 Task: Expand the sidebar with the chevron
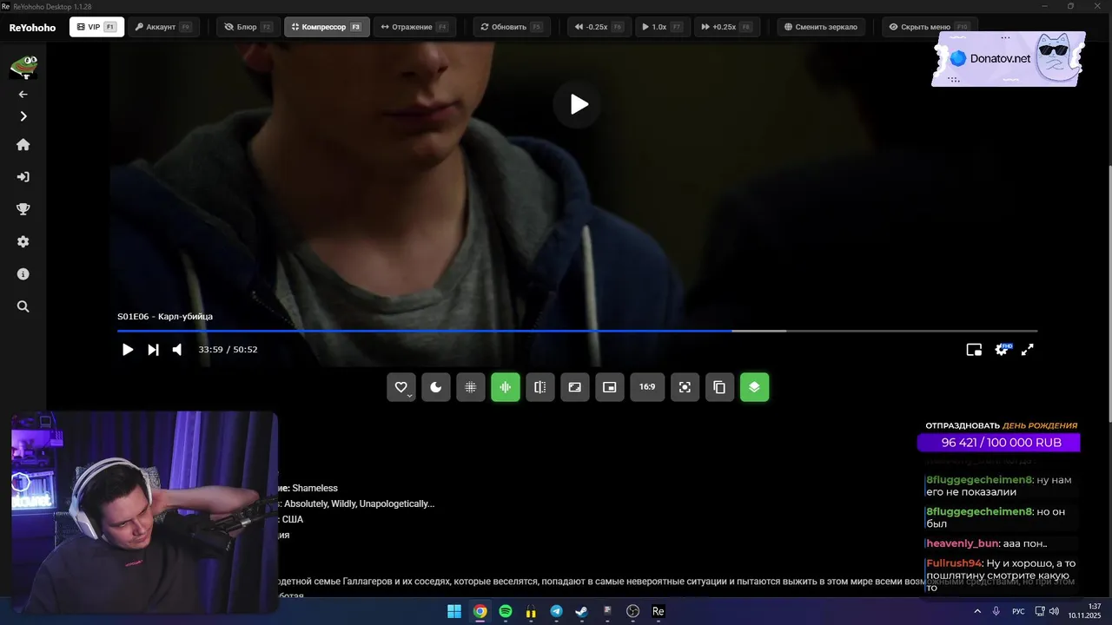23,116
